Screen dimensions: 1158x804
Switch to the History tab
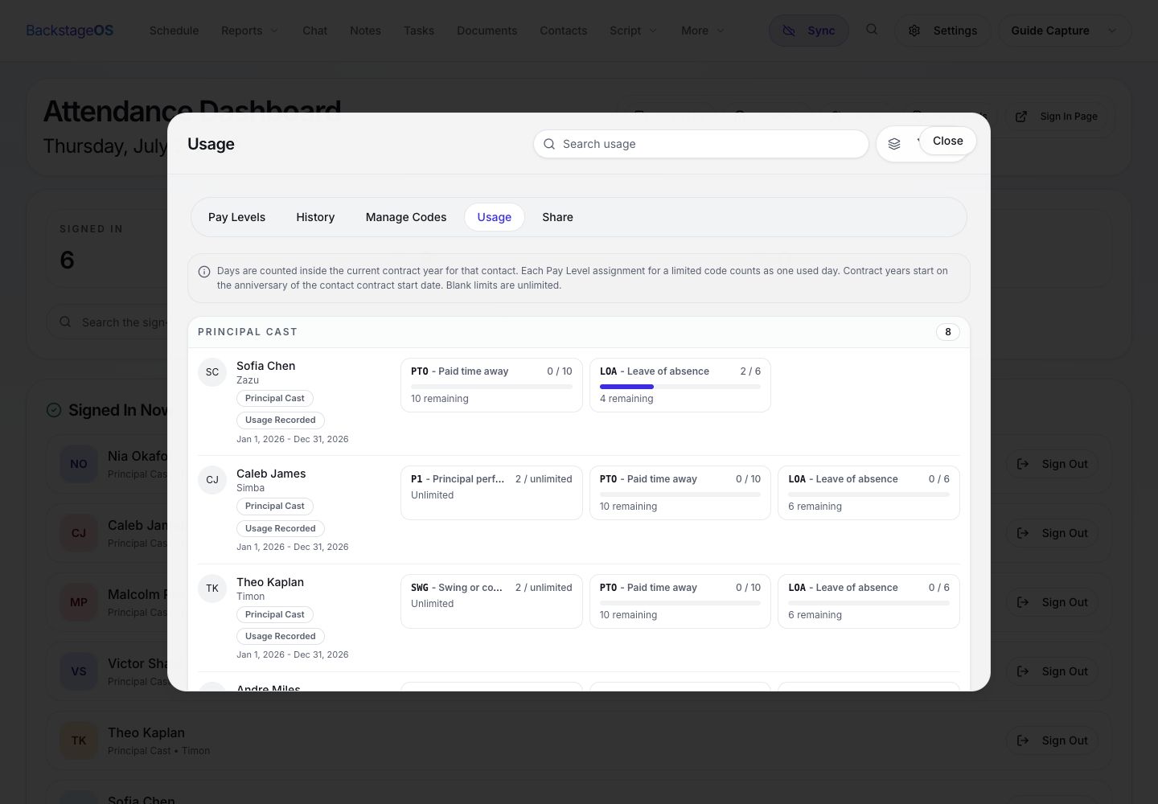[315, 217]
